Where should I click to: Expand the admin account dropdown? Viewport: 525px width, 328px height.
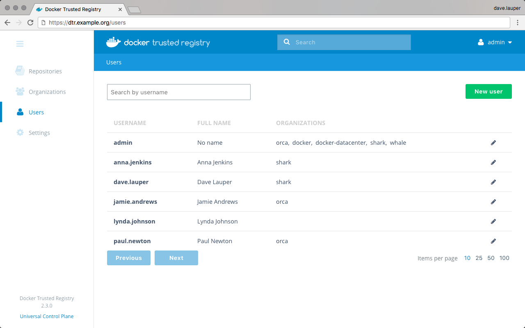pyautogui.click(x=495, y=42)
